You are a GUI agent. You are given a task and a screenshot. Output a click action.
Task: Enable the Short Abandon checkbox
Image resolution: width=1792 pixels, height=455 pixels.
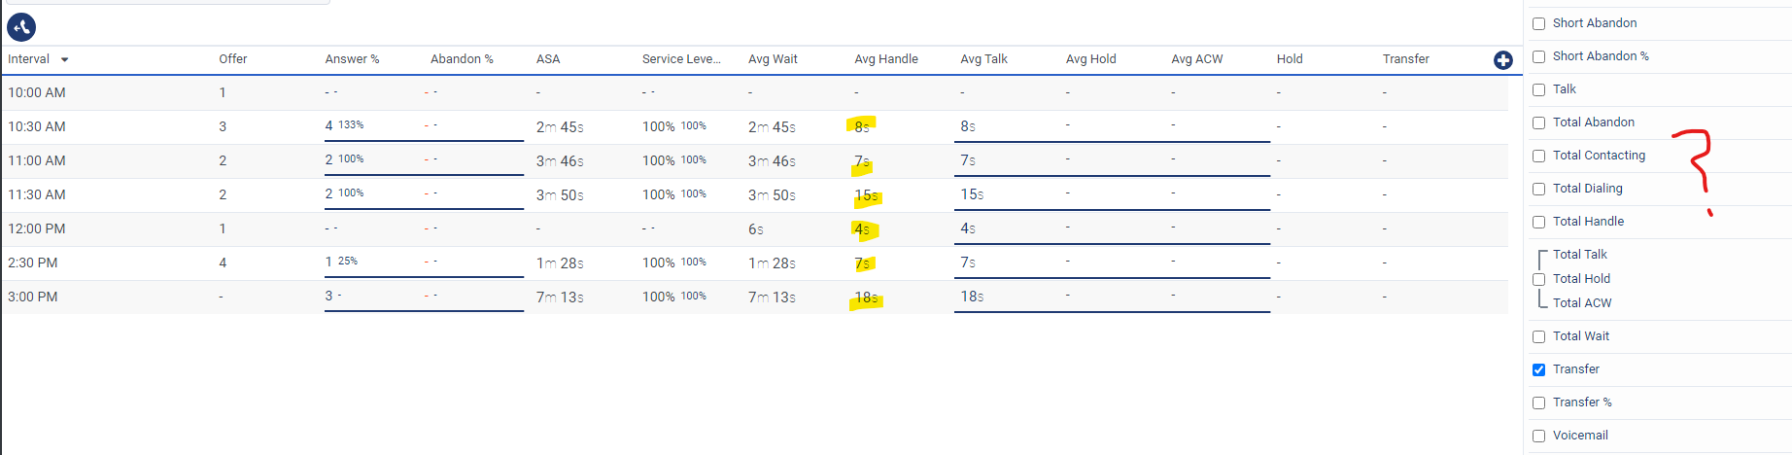(1538, 23)
